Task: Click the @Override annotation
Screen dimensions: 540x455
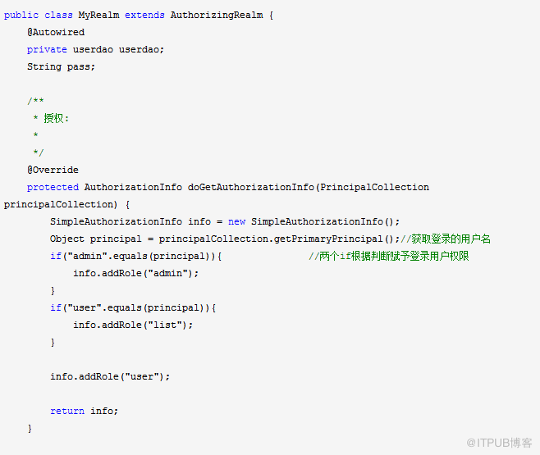Action: point(53,170)
